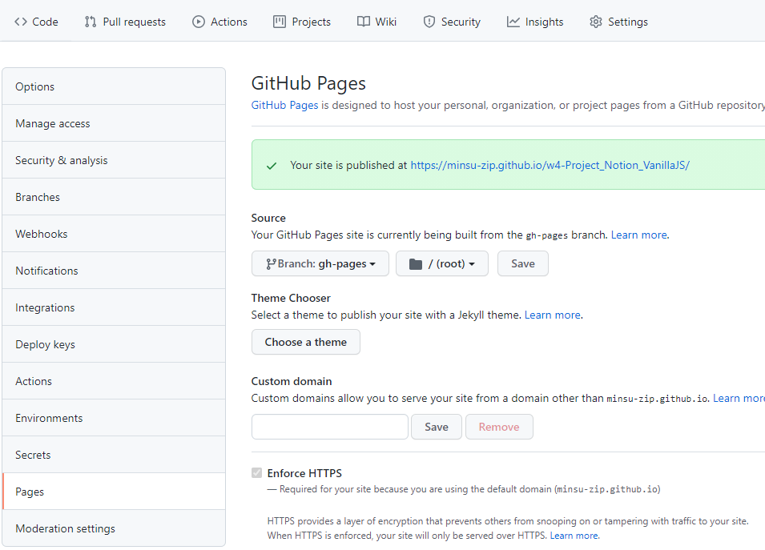This screenshot has width=765, height=550.
Task: Click the Wiki book icon
Action: [x=364, y=22]
